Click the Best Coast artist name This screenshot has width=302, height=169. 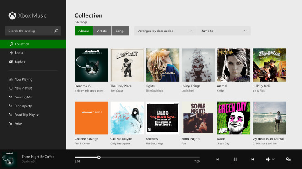point(117,91)
